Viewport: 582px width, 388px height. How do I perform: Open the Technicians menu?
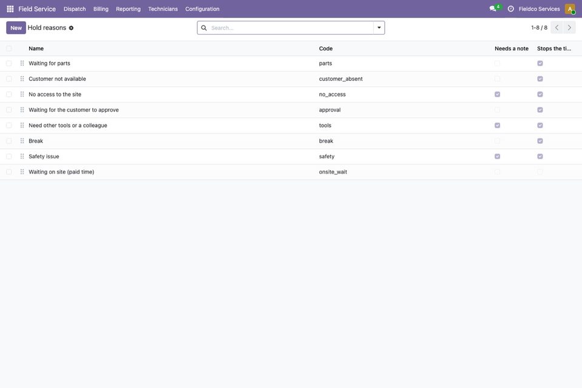[163, 9]
